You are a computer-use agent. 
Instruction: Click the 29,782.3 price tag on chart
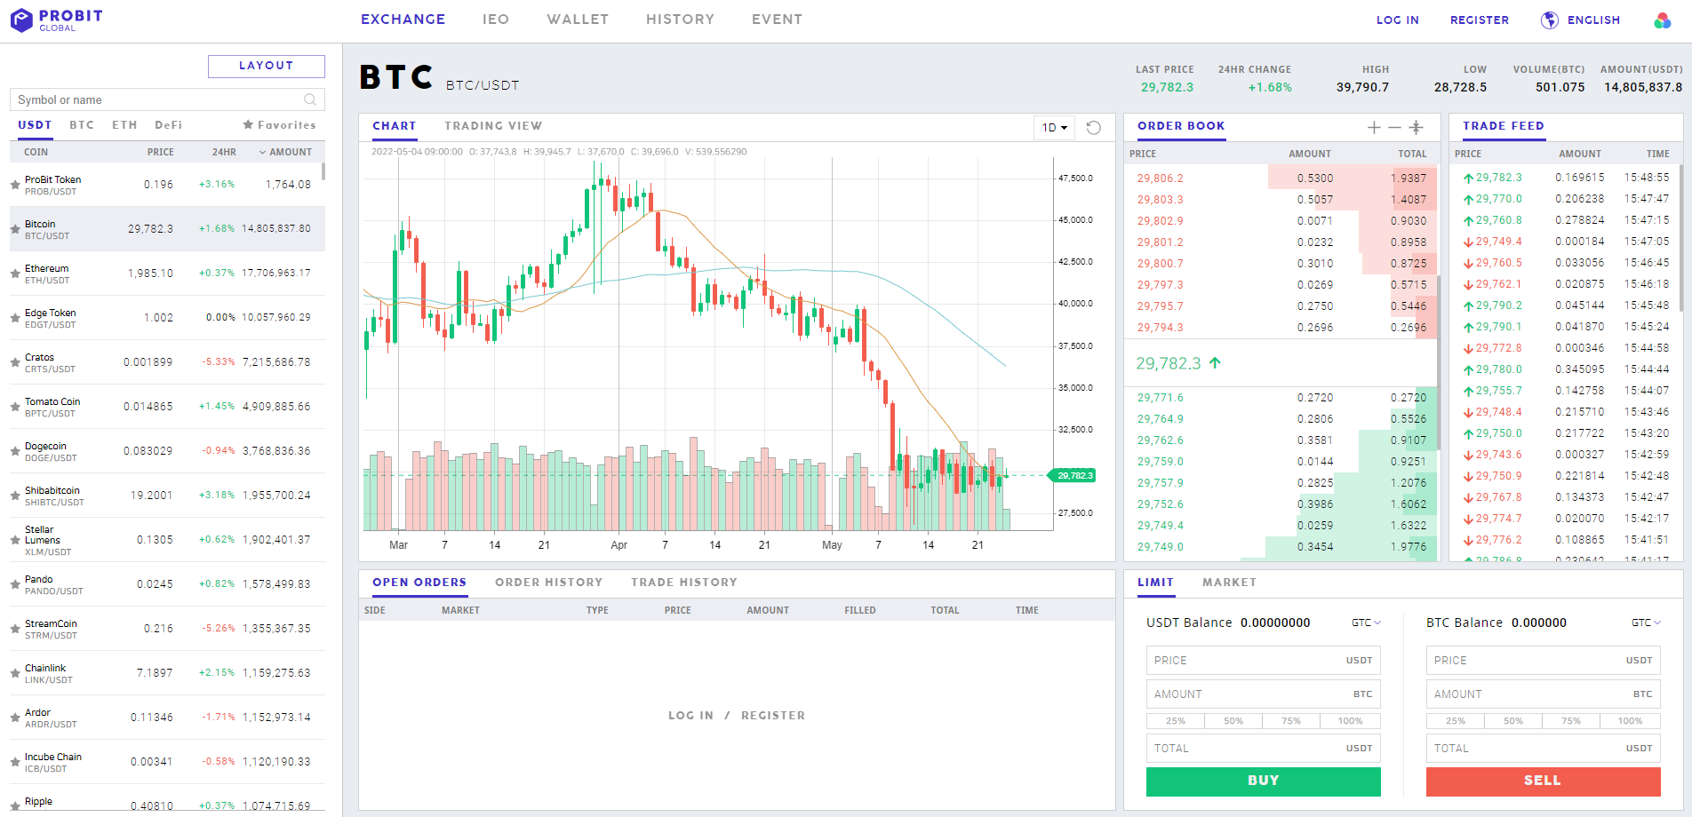(1073, 476)
